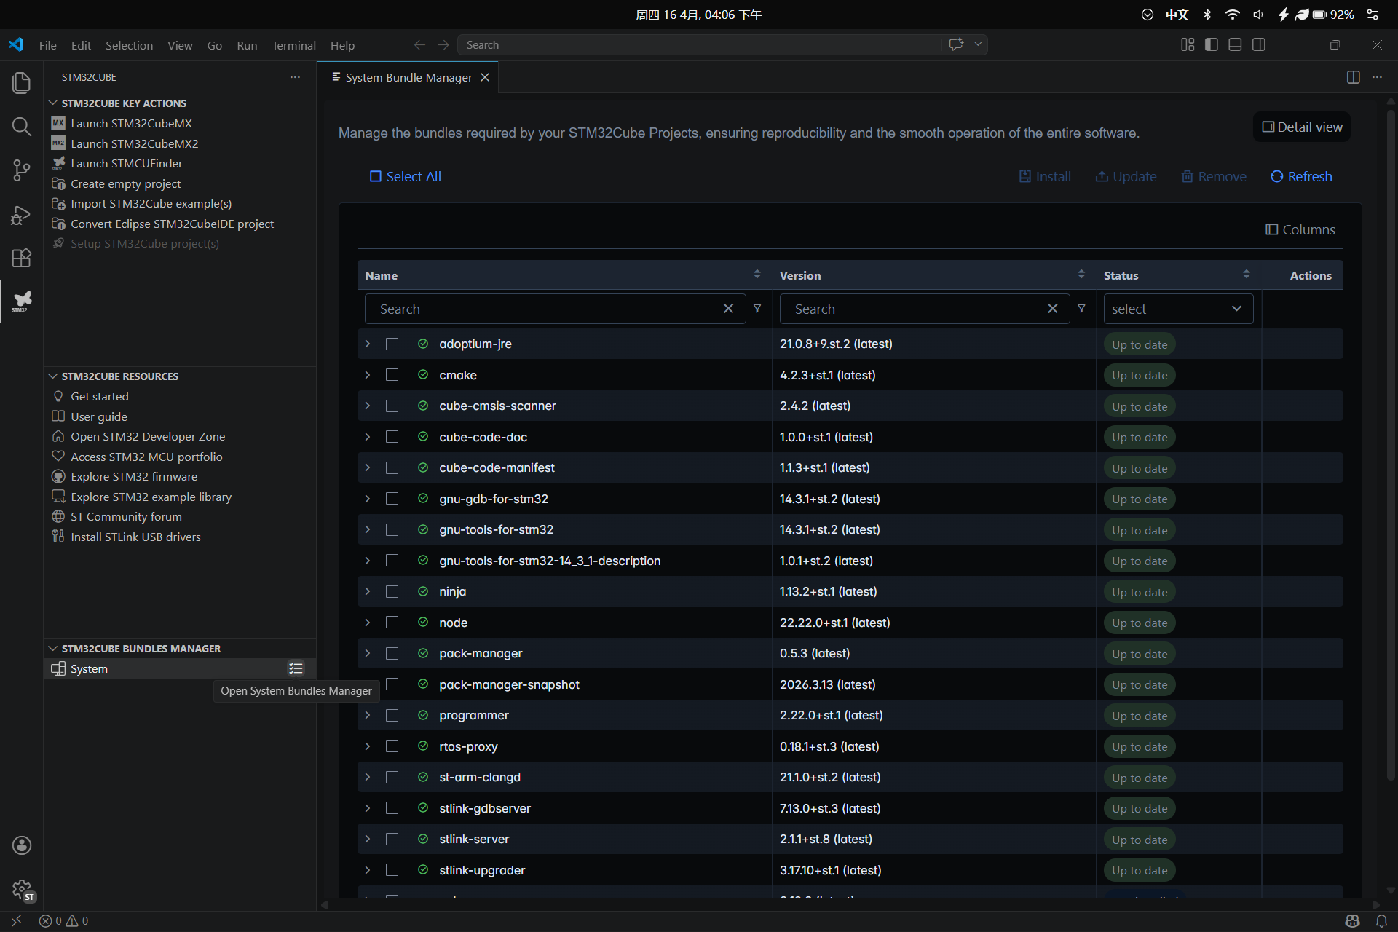Screen dimensions: 1398x932
Task: Check the ninja bundle checkbox
Action: [x=392, y=591]
